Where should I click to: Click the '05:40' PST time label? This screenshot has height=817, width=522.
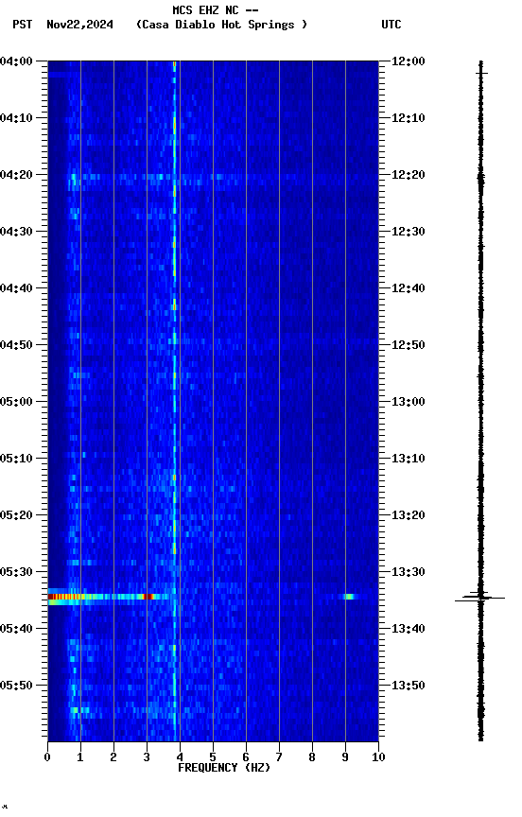[16, 629]
